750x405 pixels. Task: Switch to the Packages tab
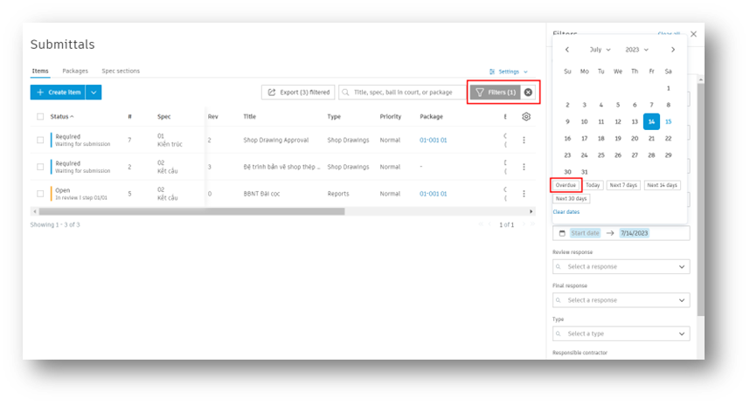(75, 71)
